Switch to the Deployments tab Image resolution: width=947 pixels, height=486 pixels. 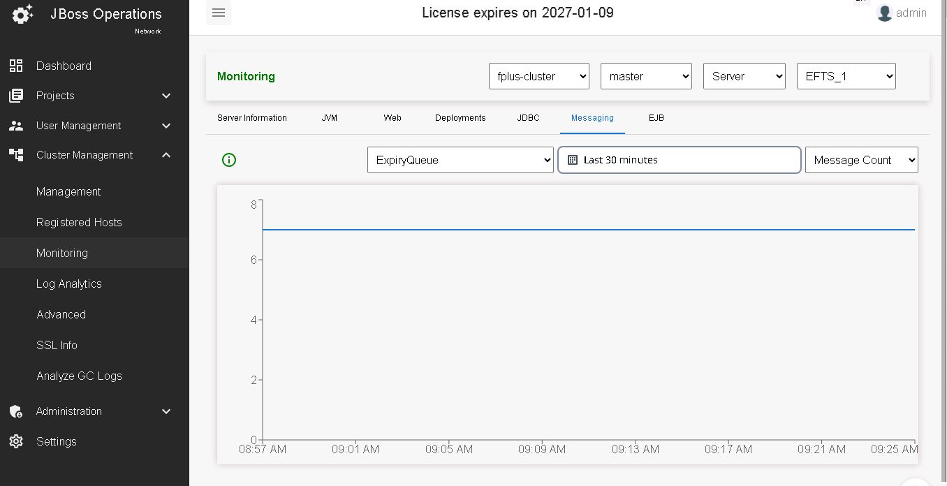click(460, 118)
